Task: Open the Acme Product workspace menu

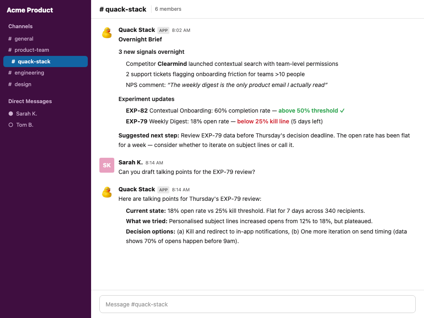Action: pyautogui.click(x=30, y=10)
